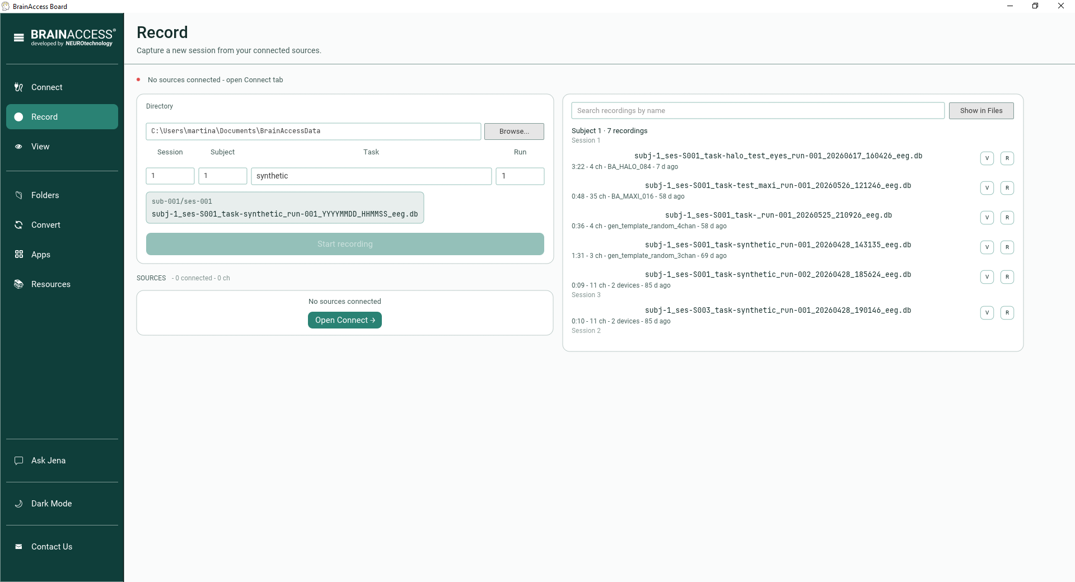The image size is (1075, 582).
Task: Click the V button for halo_test_eyes recording
Action: click(987, 158)
